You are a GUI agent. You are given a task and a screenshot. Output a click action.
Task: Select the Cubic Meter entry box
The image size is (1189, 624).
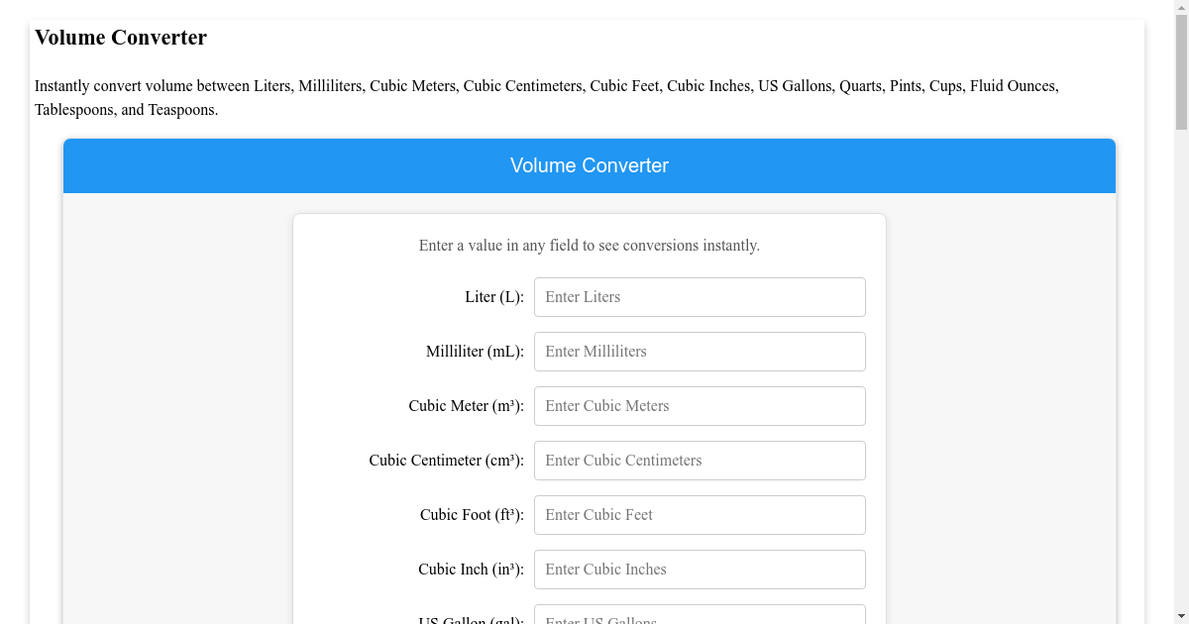[x=700, y=405]
